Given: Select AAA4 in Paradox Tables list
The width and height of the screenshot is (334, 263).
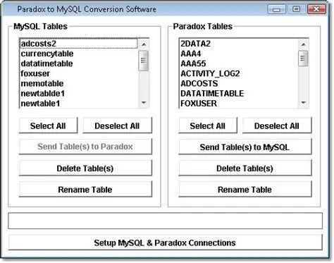Looking at the screenshot, I should [x=239, y=54].
